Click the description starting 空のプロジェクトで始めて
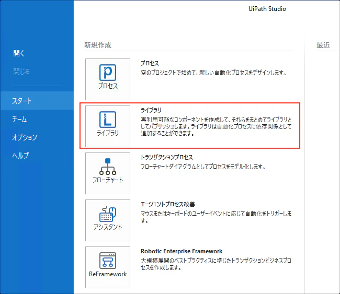Screen dimensions: 340x294 [213, 73]
